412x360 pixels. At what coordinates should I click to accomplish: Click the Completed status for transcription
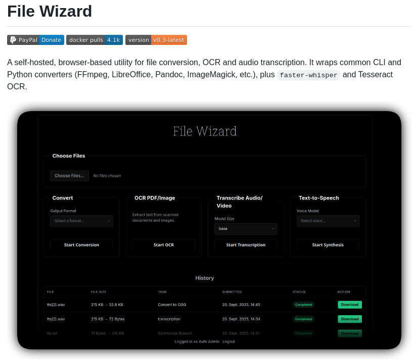303,319
